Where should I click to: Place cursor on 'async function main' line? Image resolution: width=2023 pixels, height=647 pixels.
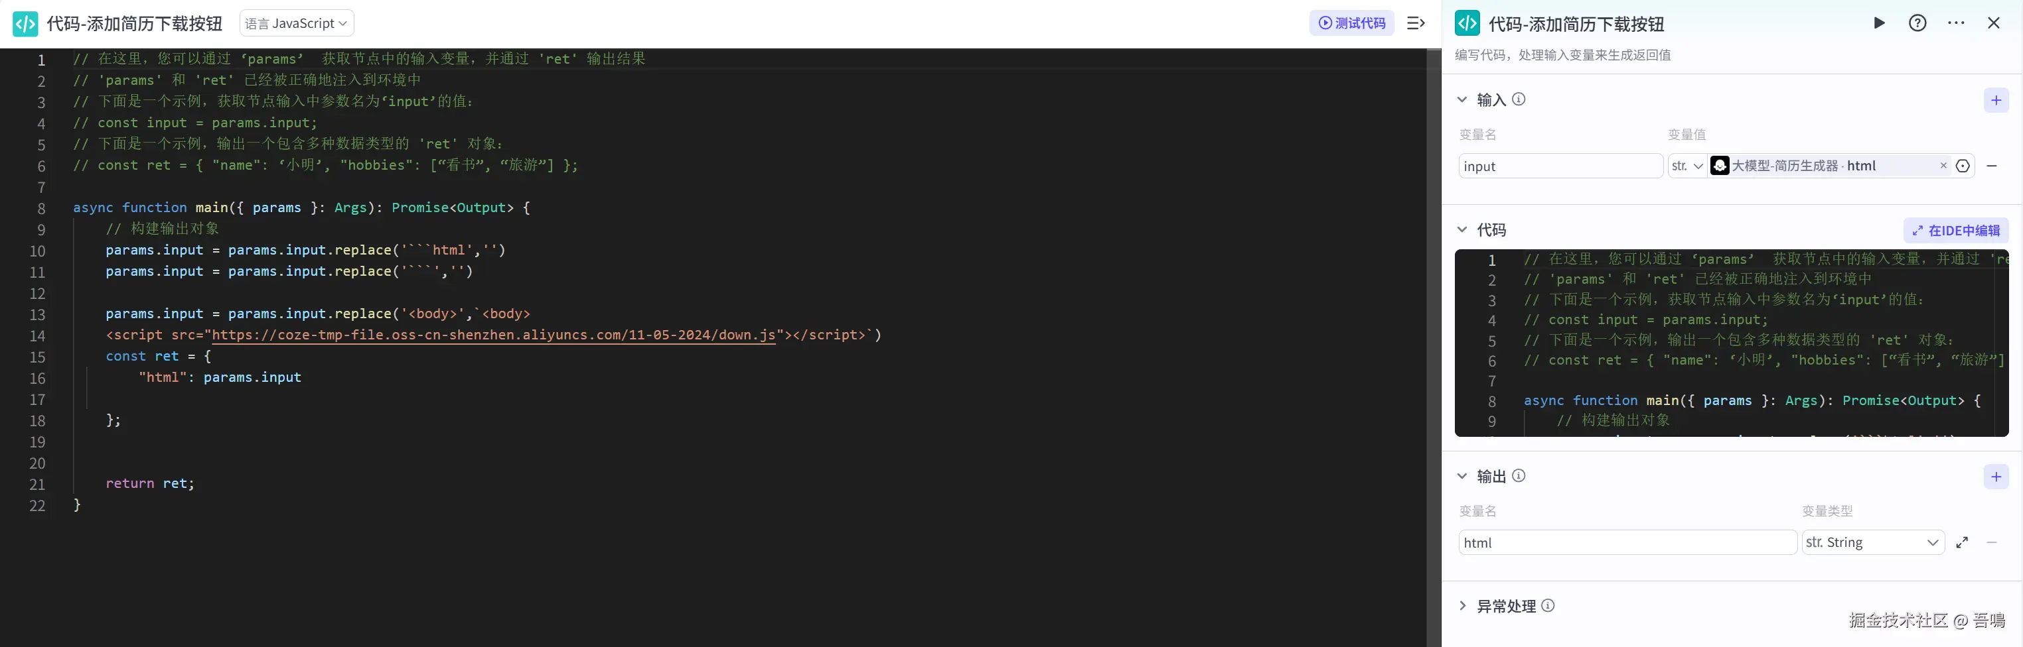pos(301,208)
